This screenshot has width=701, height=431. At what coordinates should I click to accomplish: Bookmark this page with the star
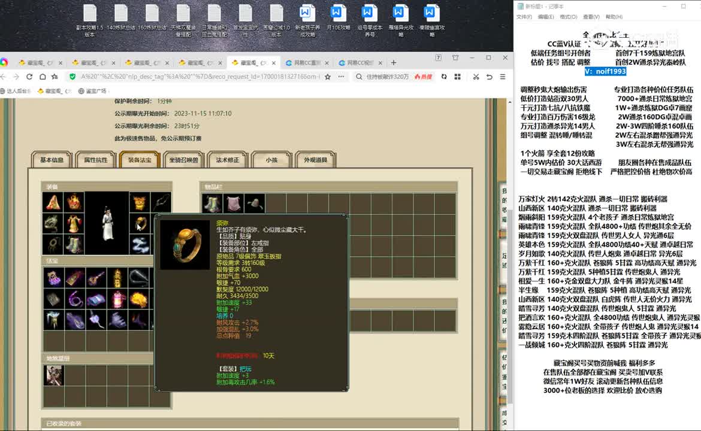click(x=328, y=77)
